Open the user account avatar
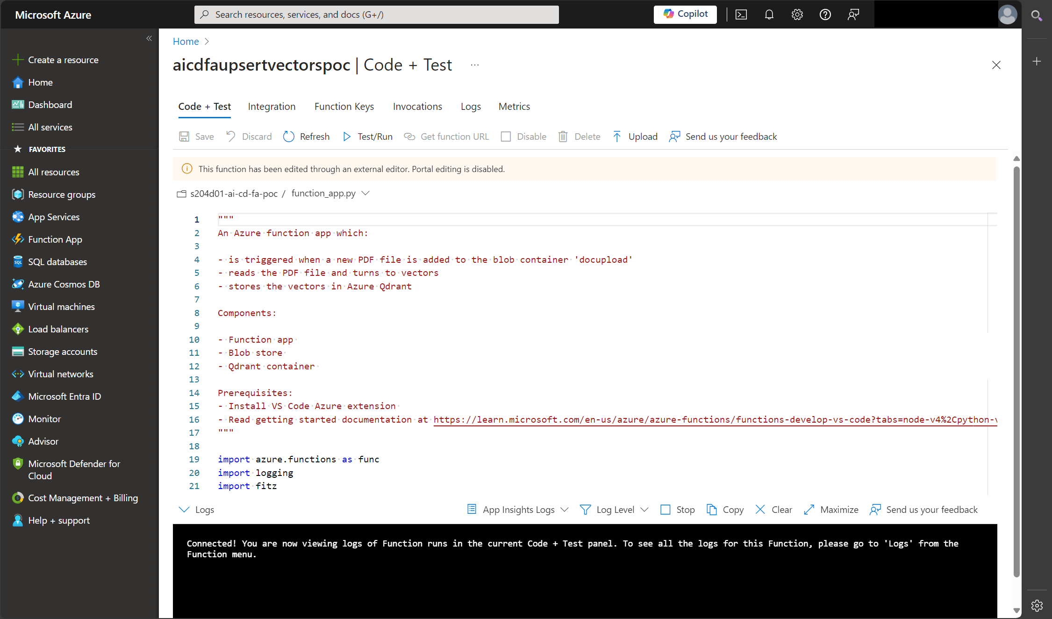 coord(1007,14)
